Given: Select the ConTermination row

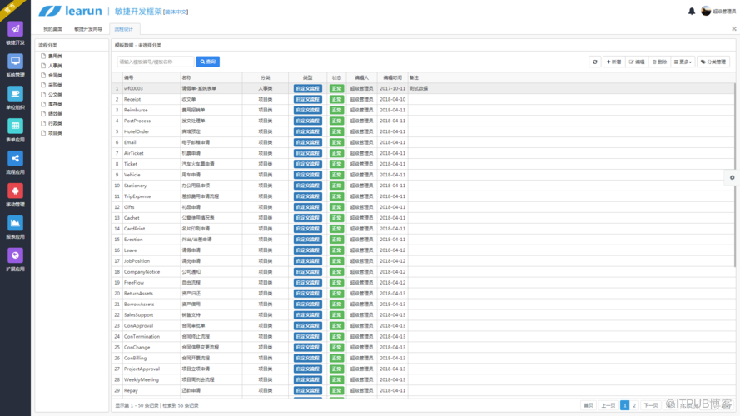Looking at the screenshot, I should point(423,336).
